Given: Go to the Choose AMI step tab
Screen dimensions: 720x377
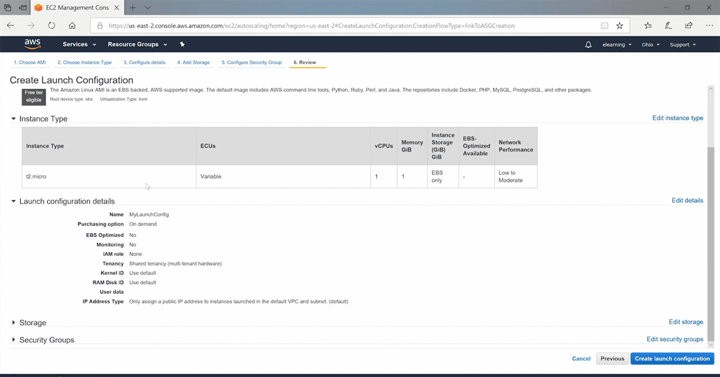Looking at the screenshot, I should click(x=29, y=63).
